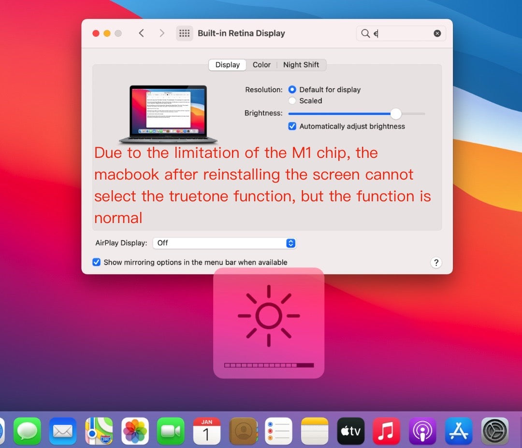Clear the search field with X icon

pos(437,33)
